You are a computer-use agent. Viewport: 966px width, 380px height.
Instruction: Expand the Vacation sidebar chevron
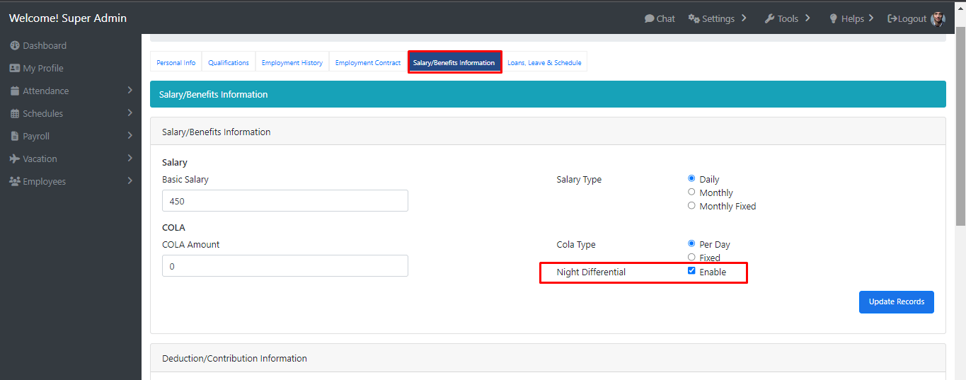130,159
